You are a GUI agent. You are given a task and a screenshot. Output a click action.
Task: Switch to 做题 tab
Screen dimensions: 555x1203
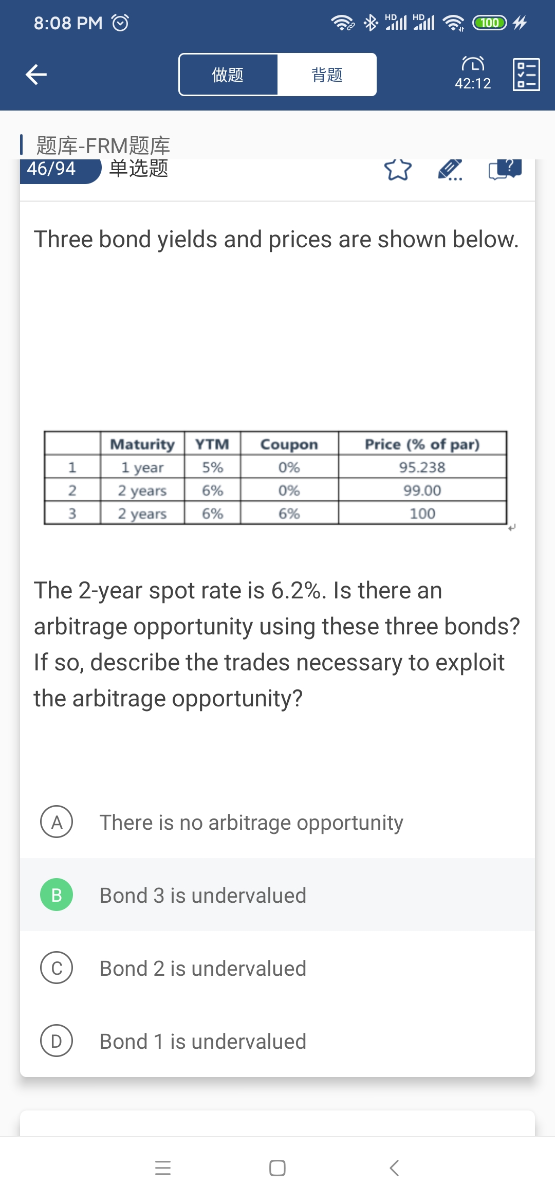pyautogui.click(x=228, y=75)
